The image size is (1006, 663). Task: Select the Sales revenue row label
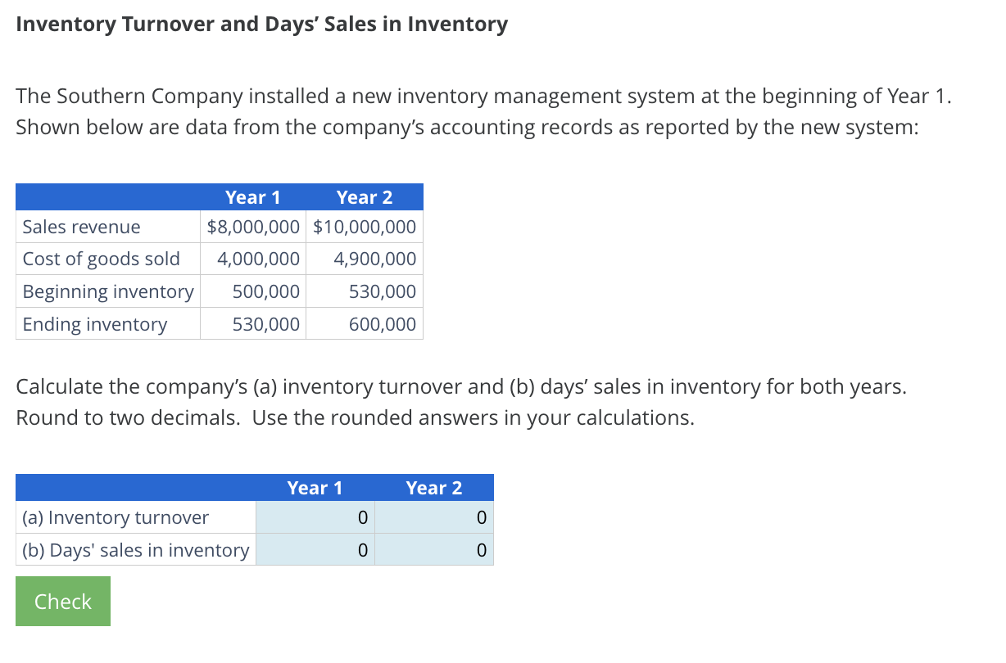point(82,227)
